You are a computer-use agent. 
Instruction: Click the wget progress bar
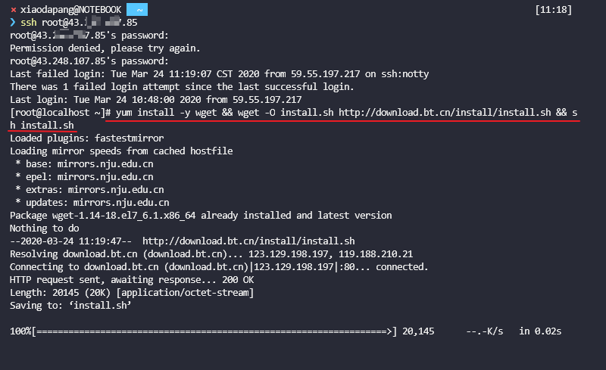[214, 331]
